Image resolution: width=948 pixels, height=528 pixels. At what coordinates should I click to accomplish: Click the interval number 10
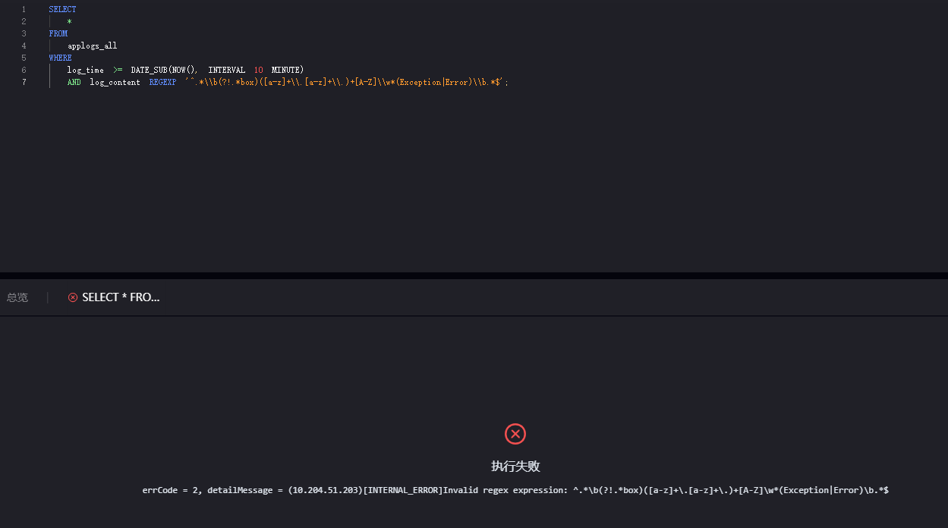pos(258,70)
